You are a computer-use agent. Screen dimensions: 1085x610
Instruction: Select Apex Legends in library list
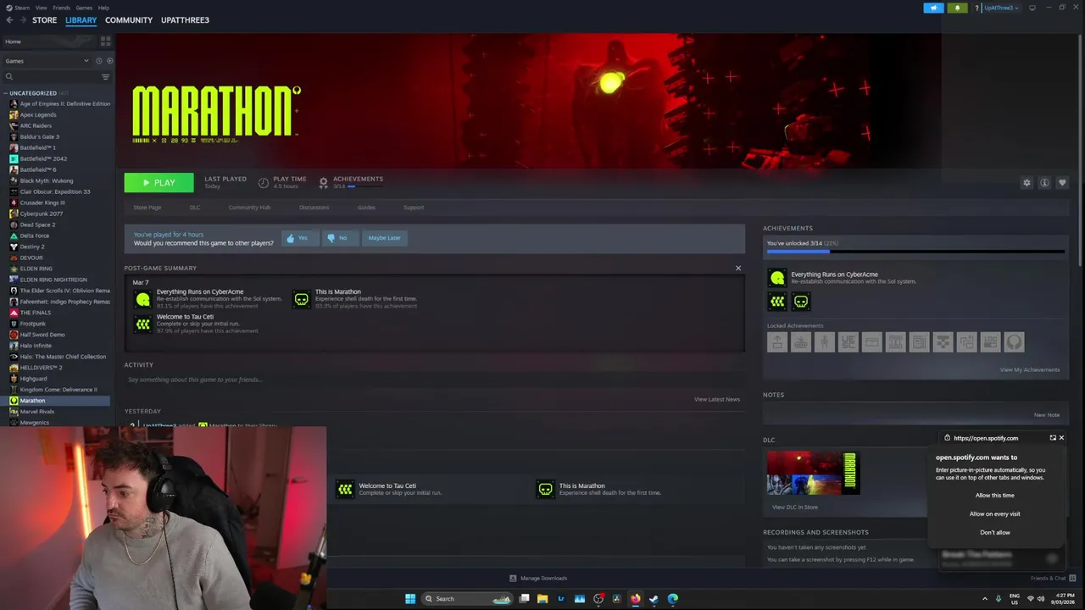(x=38, y=114)
